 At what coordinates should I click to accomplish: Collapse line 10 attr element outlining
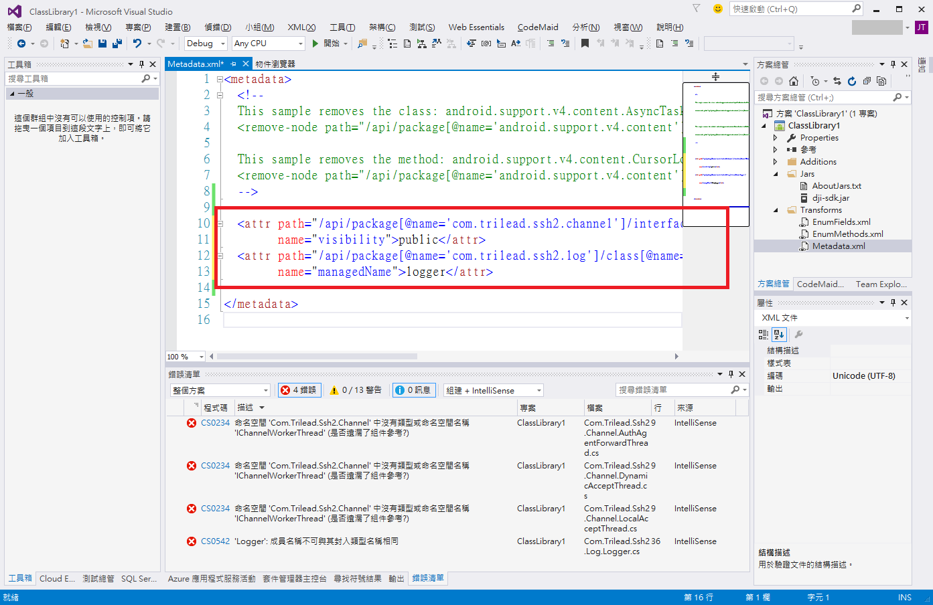coord(220,224)
